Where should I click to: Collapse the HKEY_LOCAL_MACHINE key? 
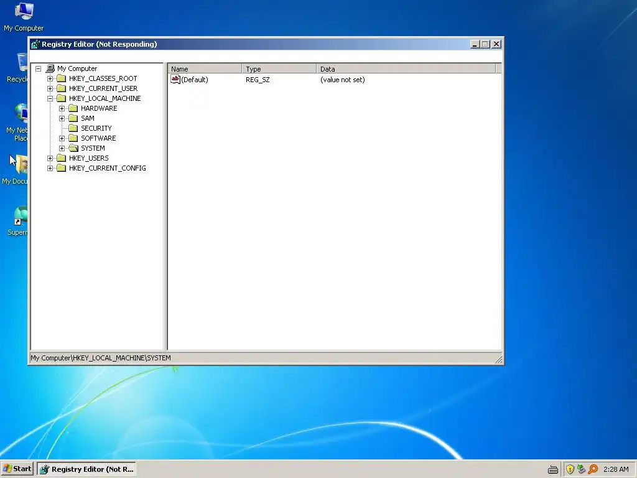pos(50,98)
